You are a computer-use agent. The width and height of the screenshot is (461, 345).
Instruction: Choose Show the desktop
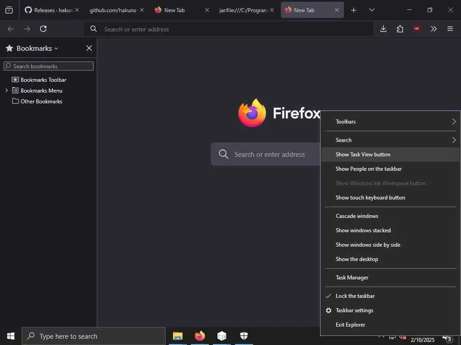390,259
